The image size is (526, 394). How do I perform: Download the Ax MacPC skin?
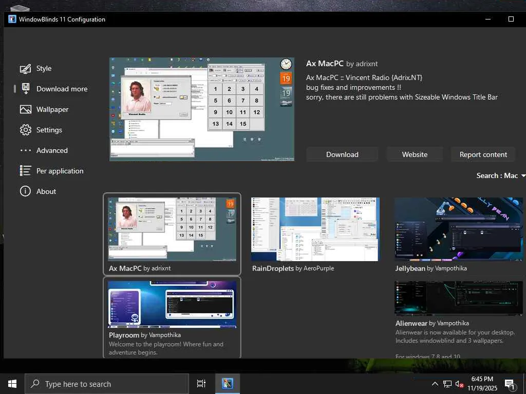(342, 154)
